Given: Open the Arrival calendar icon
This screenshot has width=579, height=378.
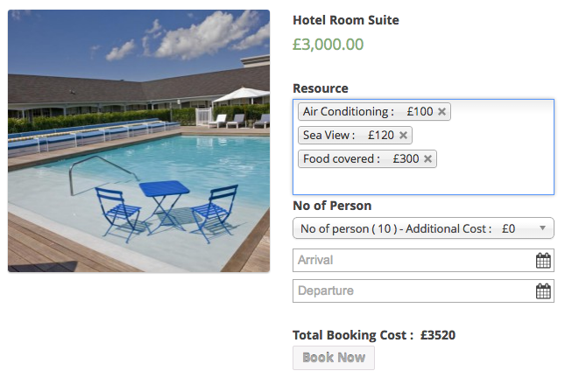Looking at the screenshot, I should pyautogui.click(x=543, y=260).
